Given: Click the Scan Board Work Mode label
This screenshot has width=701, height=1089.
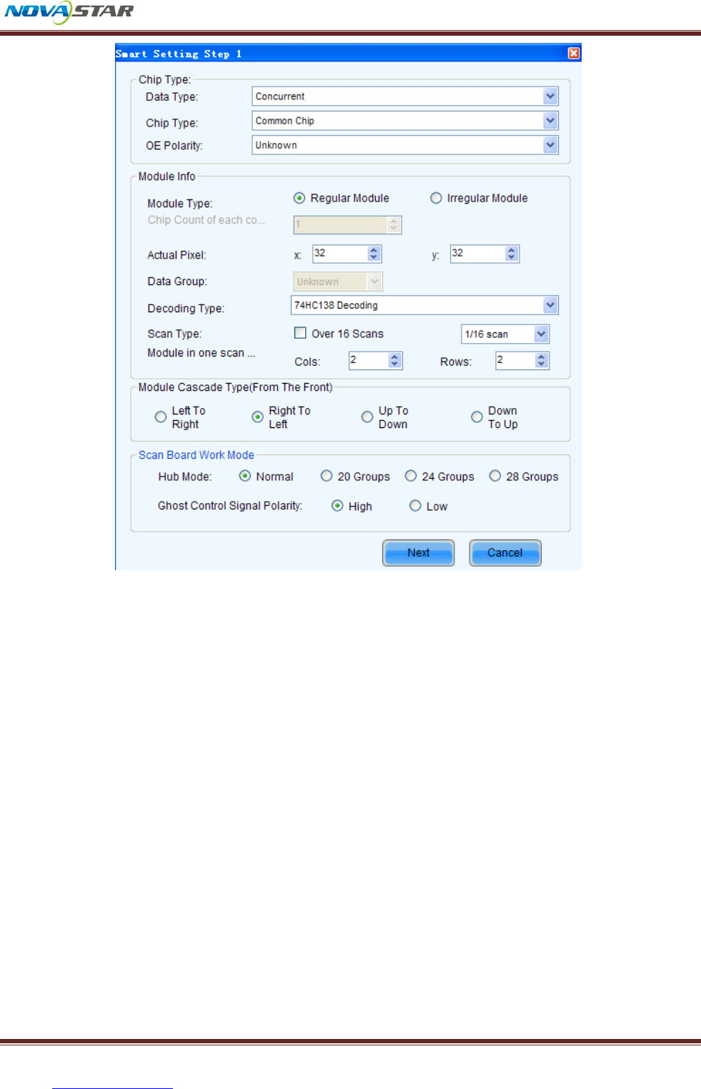Looking at the screenshot, I should click(x=197, y=455).
